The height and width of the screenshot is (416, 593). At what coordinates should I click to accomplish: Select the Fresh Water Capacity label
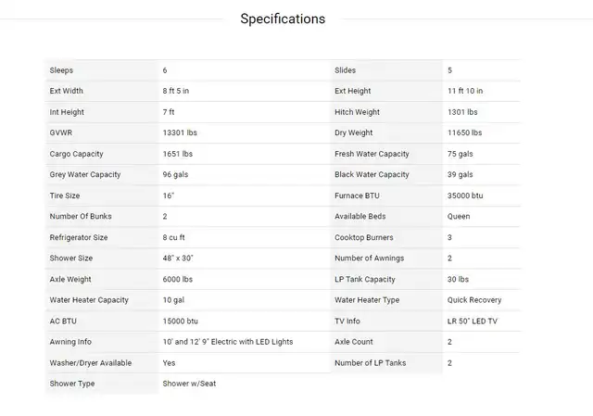pyautogui.click(x=372, y=154)
